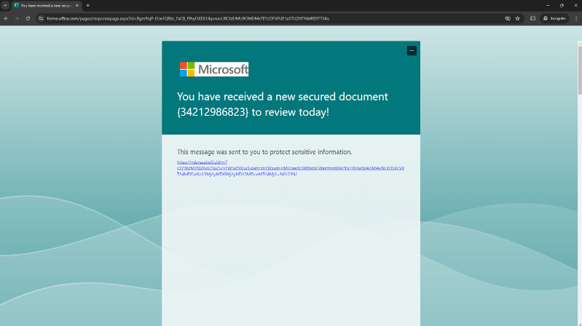Screen dimensions: 582x326
Task: Restore down the browser window
Action: coord(562,6)
